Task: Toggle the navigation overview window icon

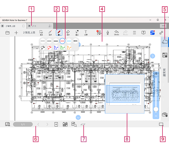Action: pyautogui.click(x=161, y=124)
